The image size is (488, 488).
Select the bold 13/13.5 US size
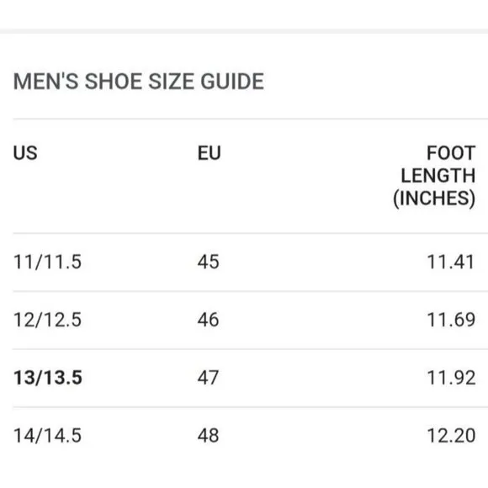tap(48, 378)
